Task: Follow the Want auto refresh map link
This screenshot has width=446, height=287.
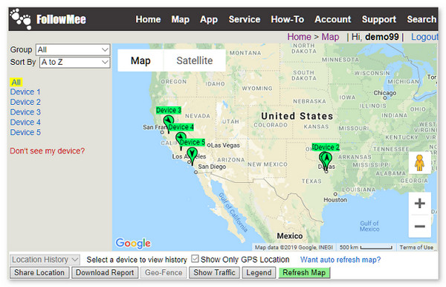Action: (340, 259)
